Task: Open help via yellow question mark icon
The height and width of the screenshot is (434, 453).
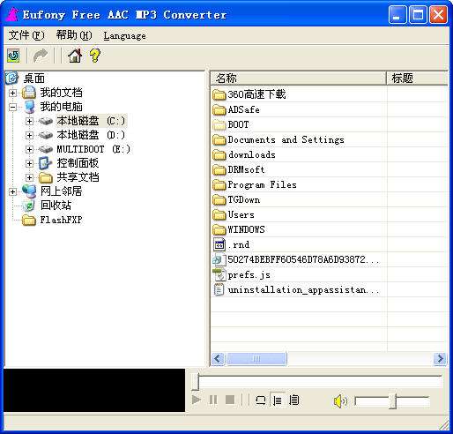Action: (x=95, y=56)
